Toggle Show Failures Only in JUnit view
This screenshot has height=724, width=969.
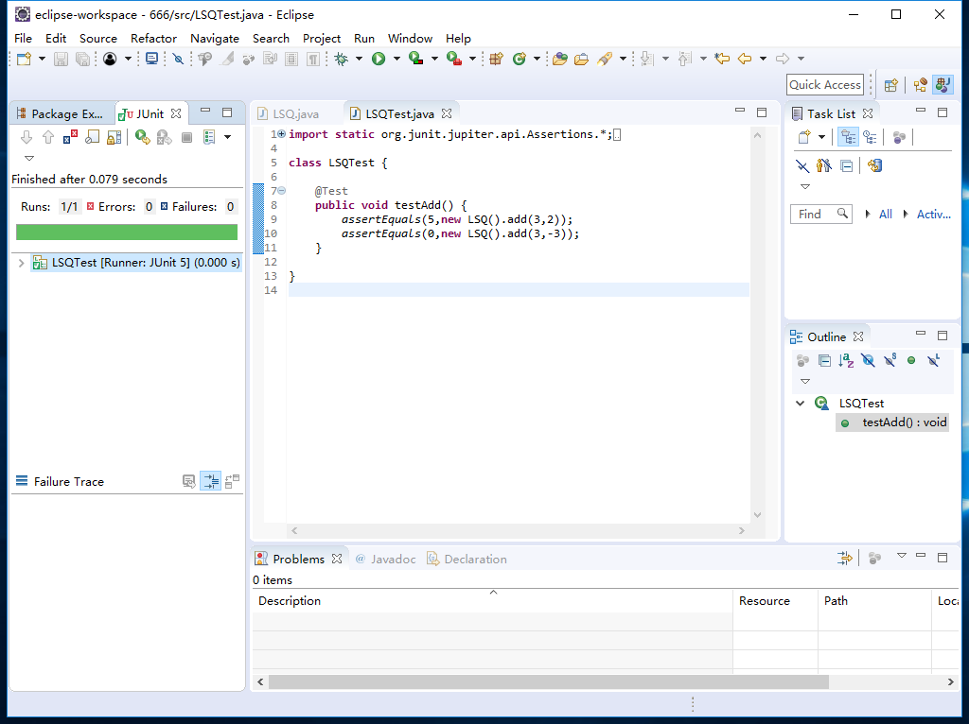(70, 137)
